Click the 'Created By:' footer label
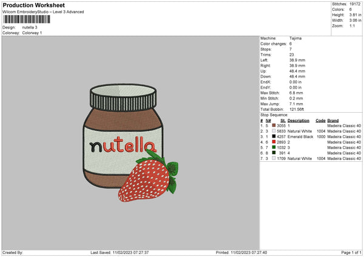 [x=13, y=253]
